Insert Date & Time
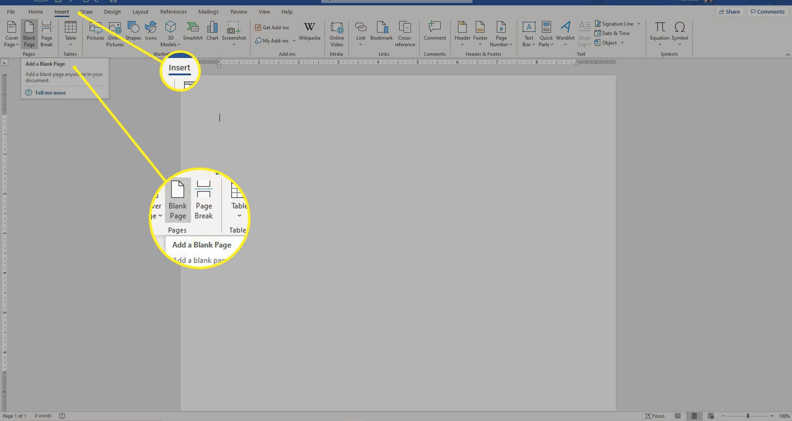This screenshot has width=792, height=421. point(612,33)
